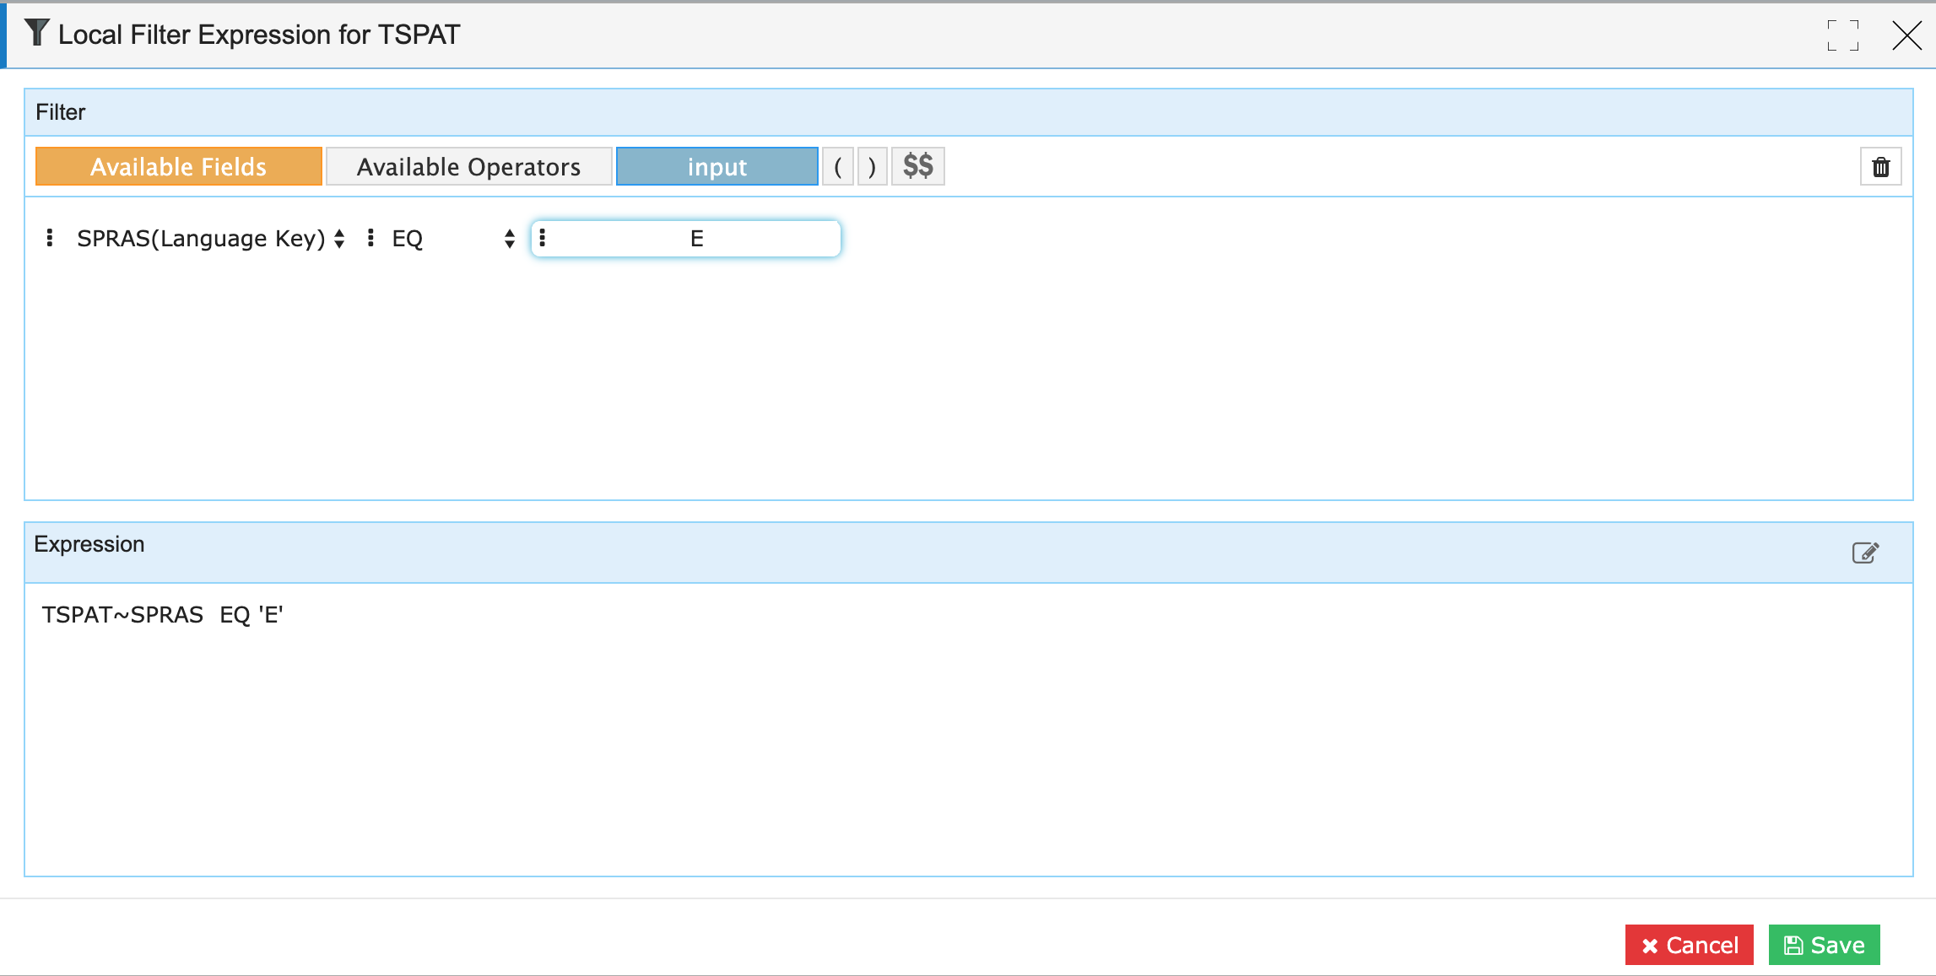Click the $$ variable icon
This screenshot has height=976, width=1936.
click(x=917, y=166)
